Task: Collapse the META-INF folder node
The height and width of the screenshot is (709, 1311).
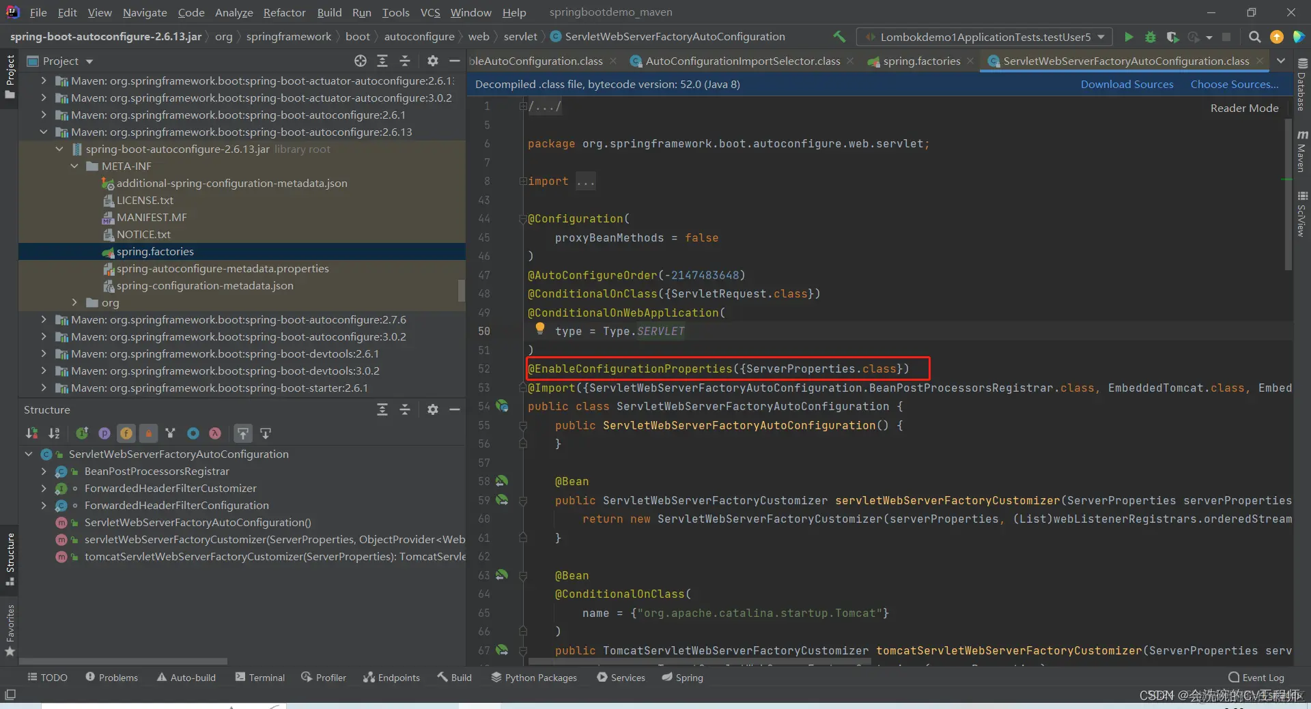Action: click(x=74, y=166)
